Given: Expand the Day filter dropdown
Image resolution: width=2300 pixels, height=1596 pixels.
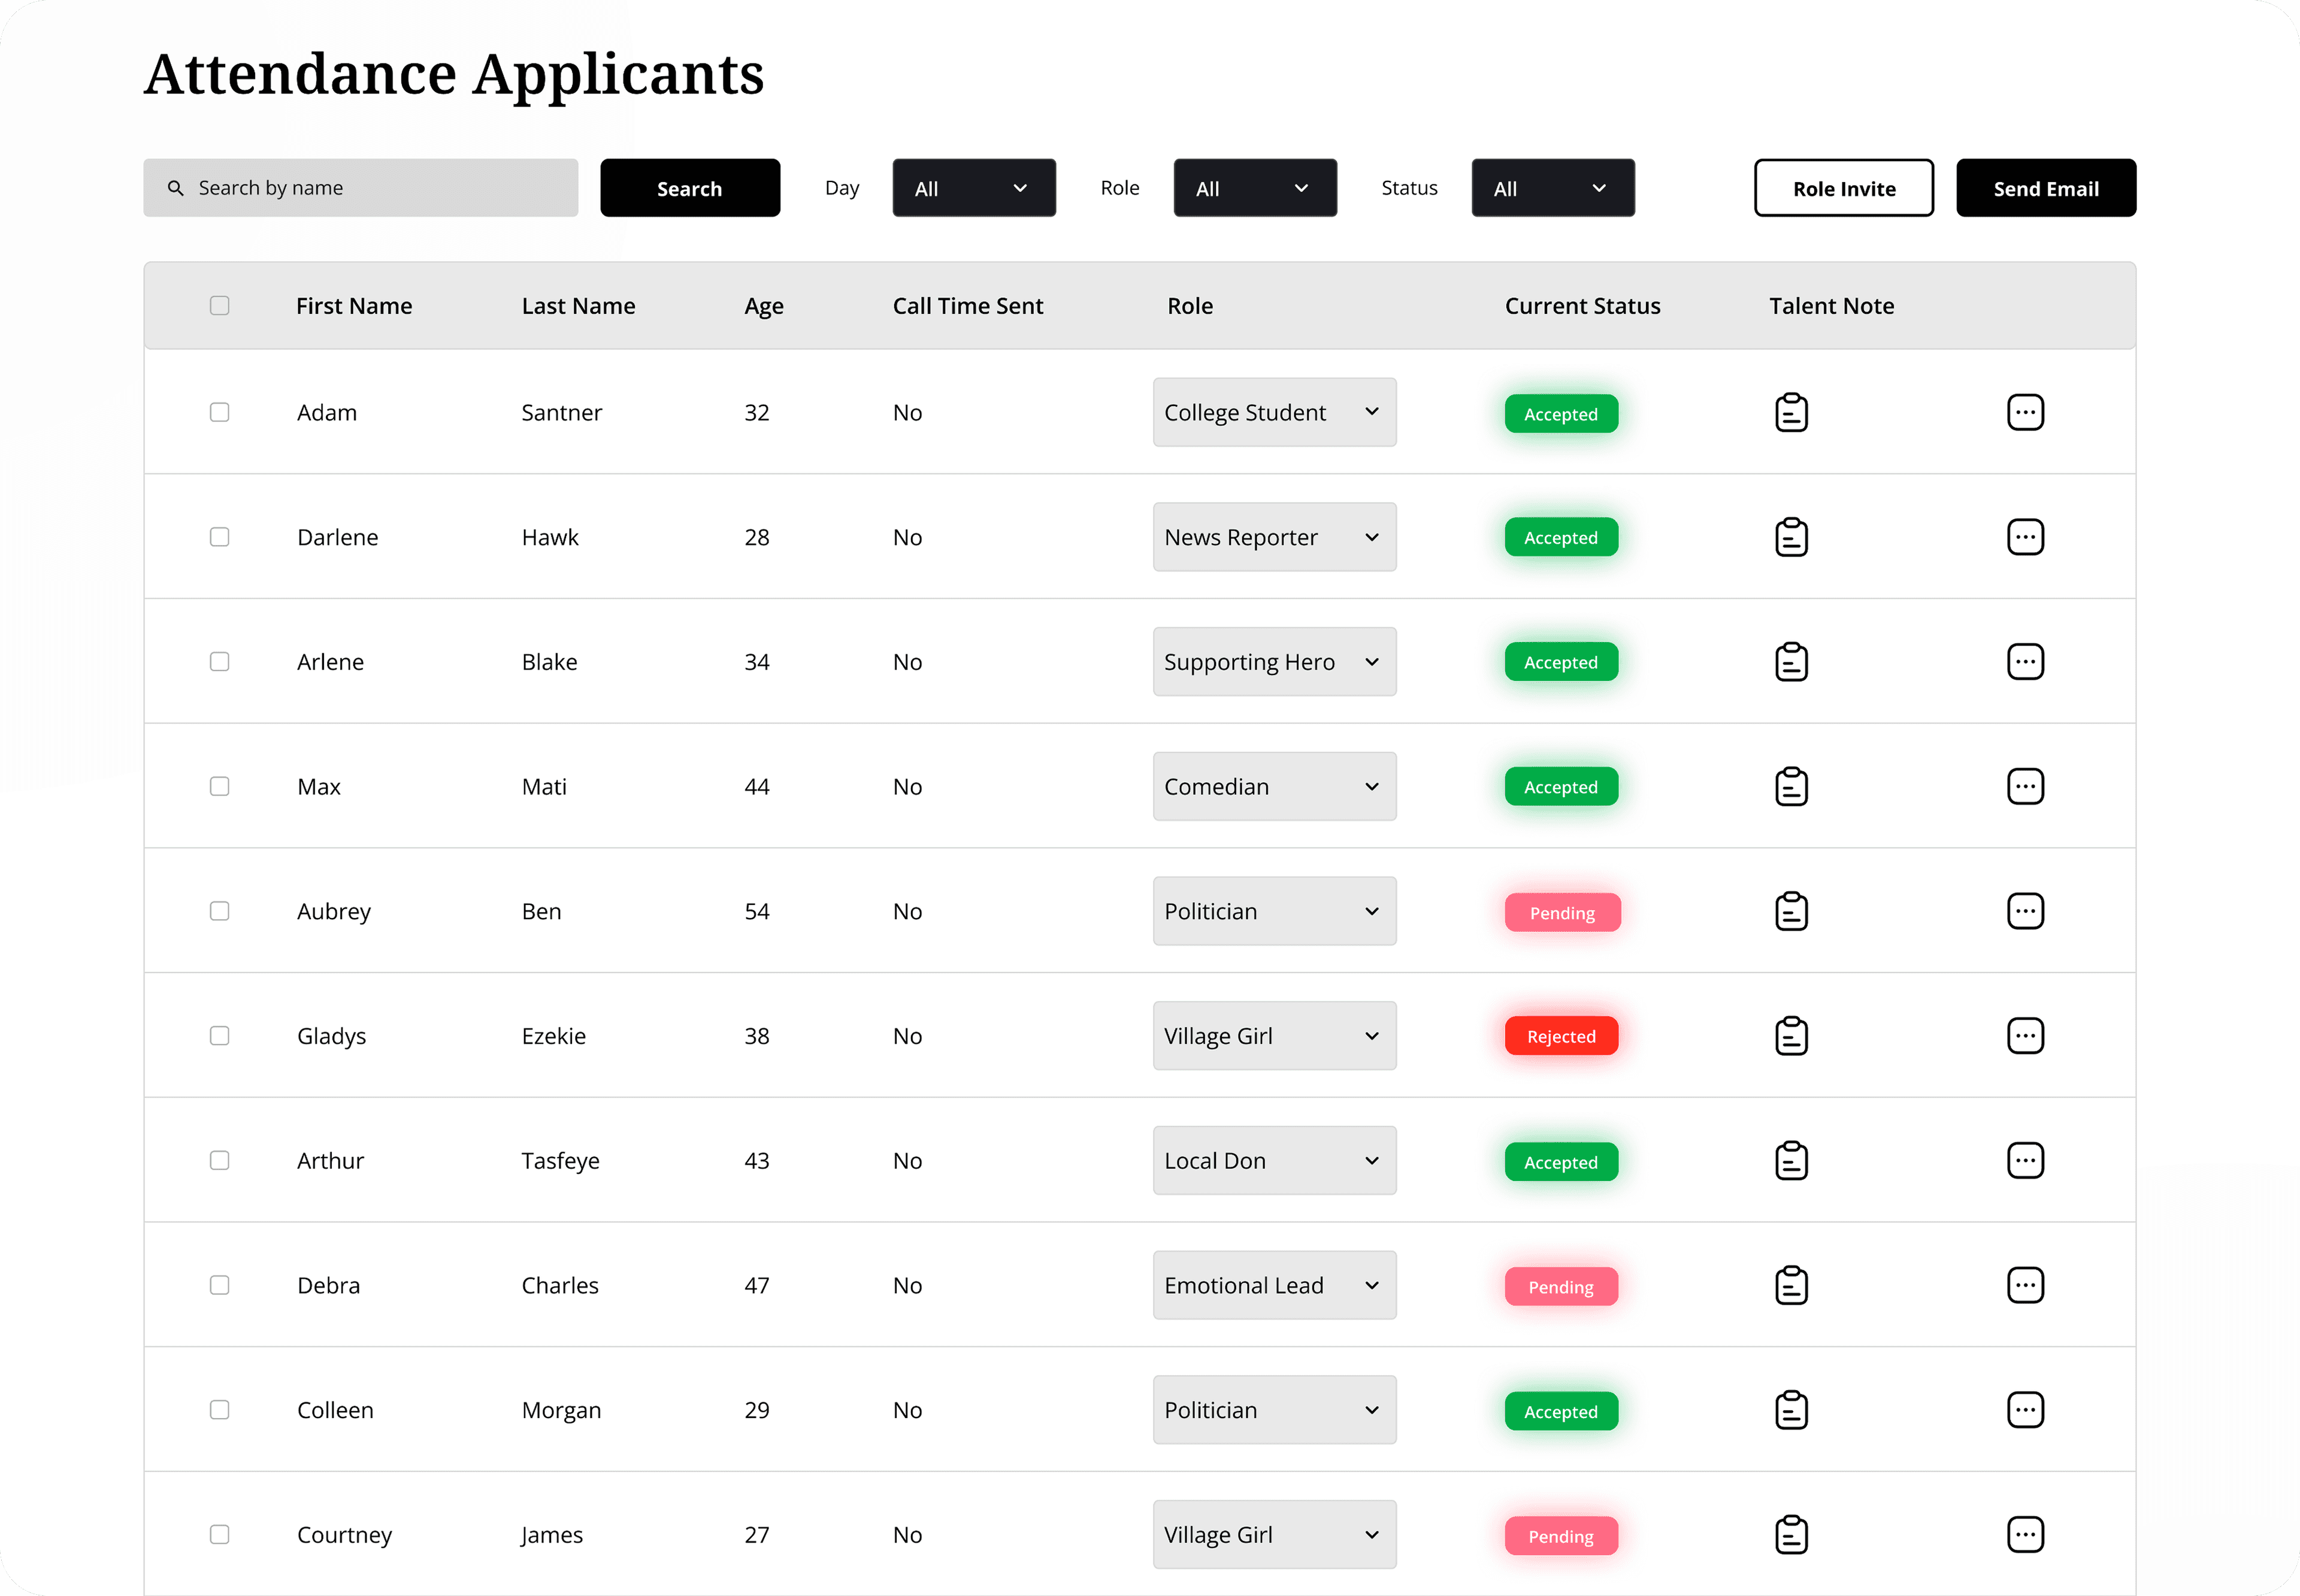Looking at the screenshot, I should 973,188.
